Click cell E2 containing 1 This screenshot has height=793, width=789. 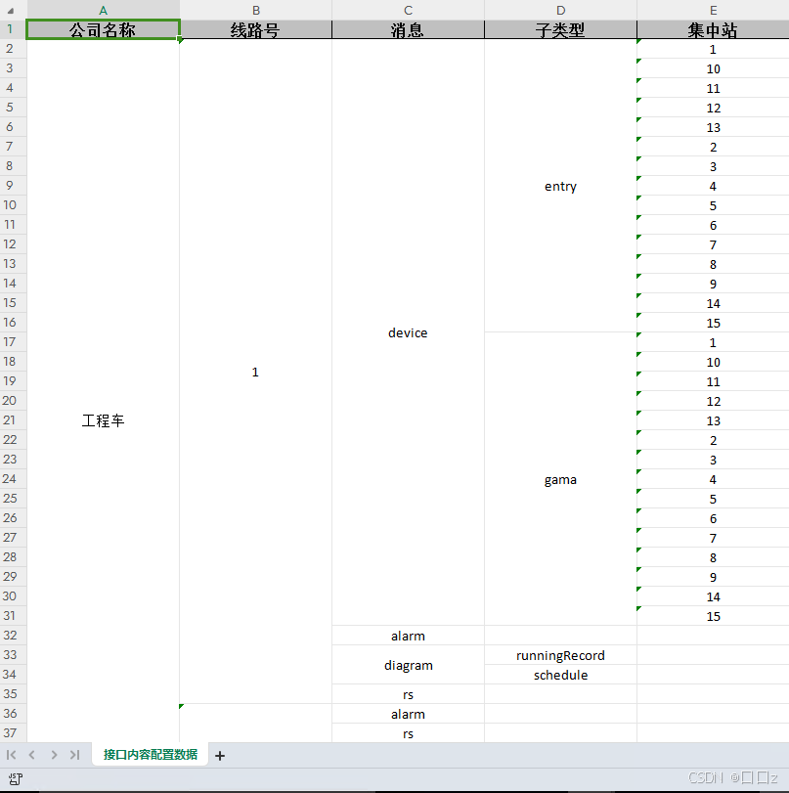click(713, 49)
